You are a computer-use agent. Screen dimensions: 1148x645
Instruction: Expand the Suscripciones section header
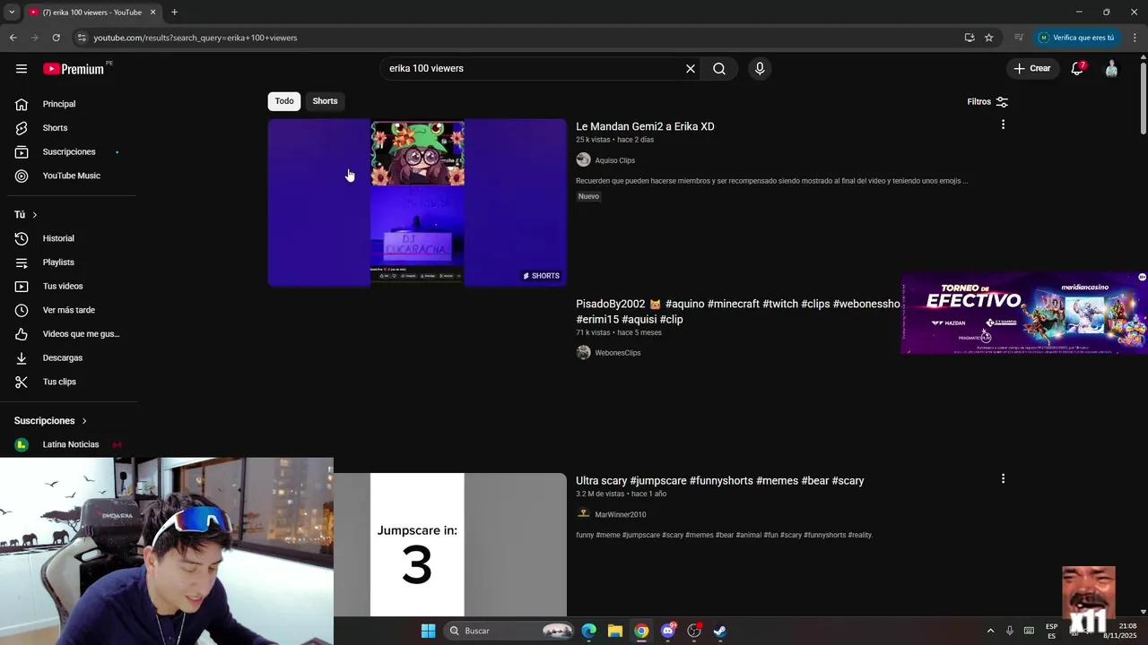[x=51, y=421]
